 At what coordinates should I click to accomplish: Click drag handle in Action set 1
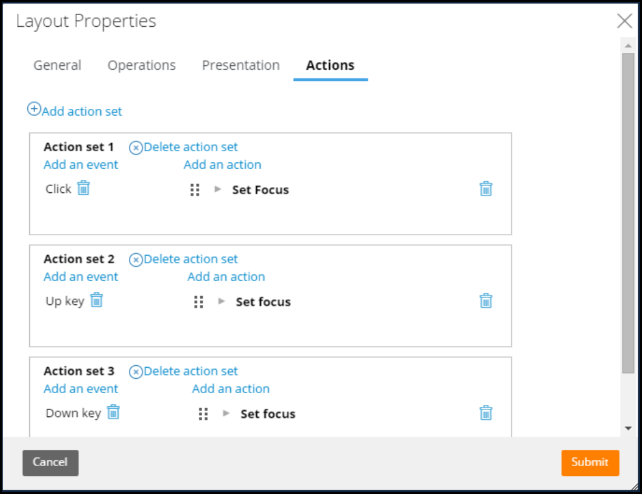click(195, 190)
